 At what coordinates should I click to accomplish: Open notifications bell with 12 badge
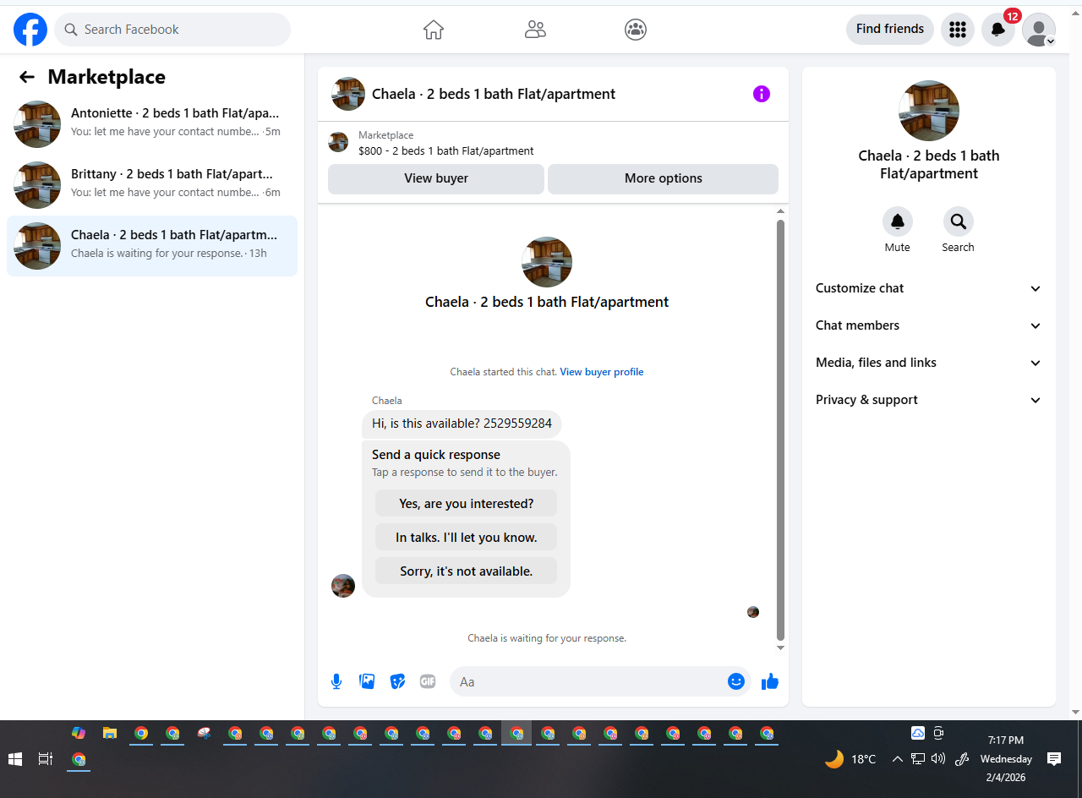(x=998, y=30)
